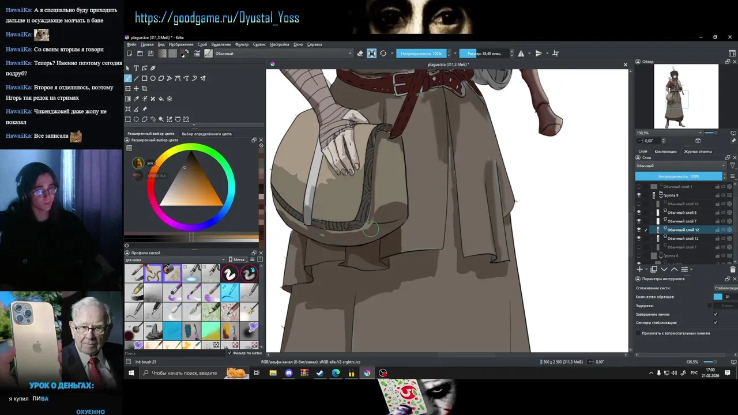Open Сглаживание кисти smoothing dropdown
738x415 pixels.
pos(725,288)
